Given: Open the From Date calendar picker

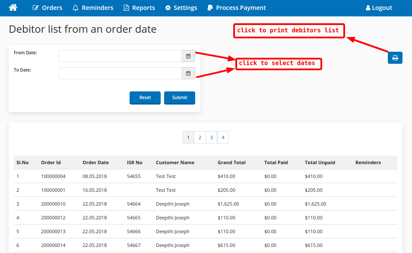Looking at the screenshot, I should tap(188, 56).
